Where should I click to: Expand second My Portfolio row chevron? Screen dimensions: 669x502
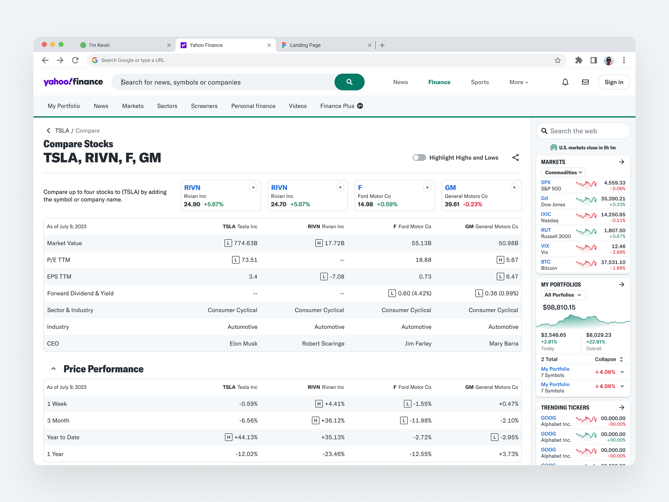(622, 386)
